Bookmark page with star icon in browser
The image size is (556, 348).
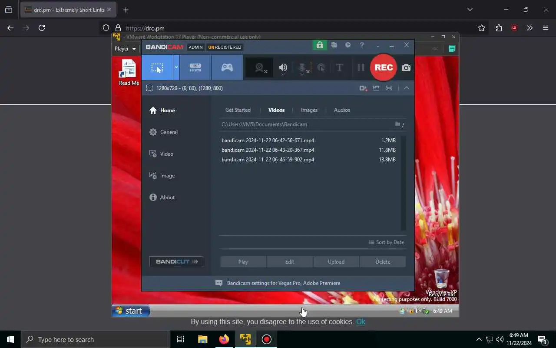[x=481, y=28]
